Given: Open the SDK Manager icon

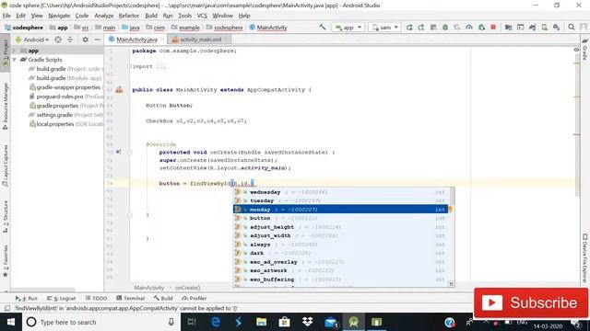Looking at the screenshot, I should pyautogui.click(x=557, y=28).
